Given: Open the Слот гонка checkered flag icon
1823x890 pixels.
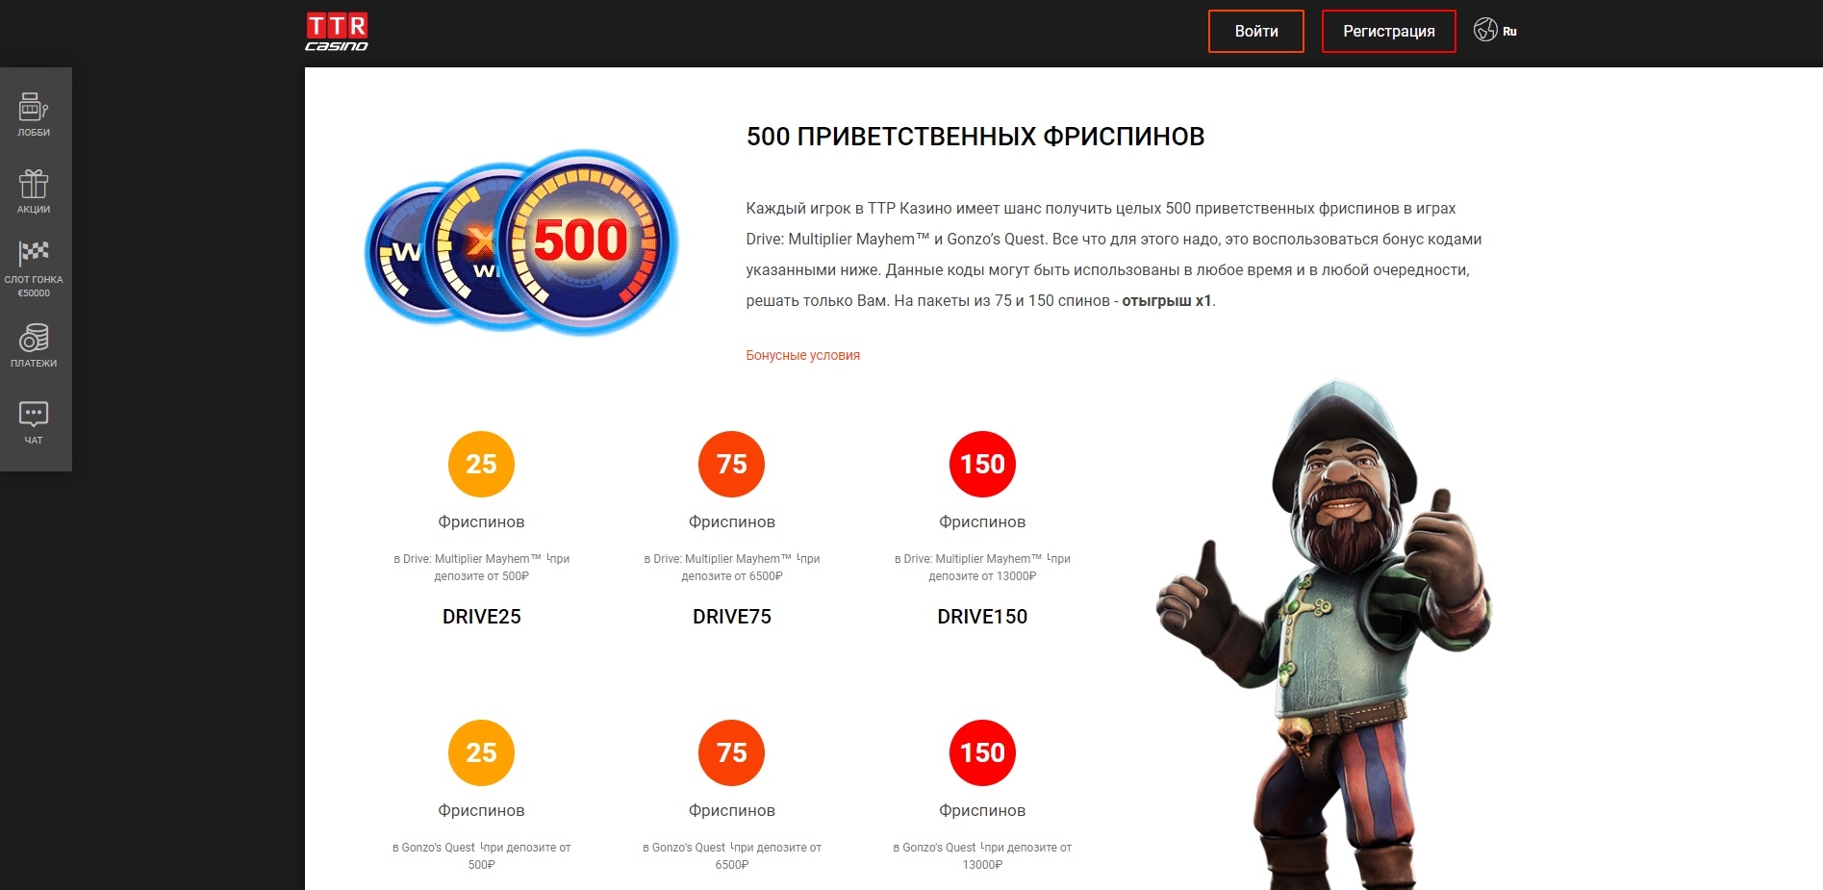Looking at the screenshot, I should [x=34, y=254].
